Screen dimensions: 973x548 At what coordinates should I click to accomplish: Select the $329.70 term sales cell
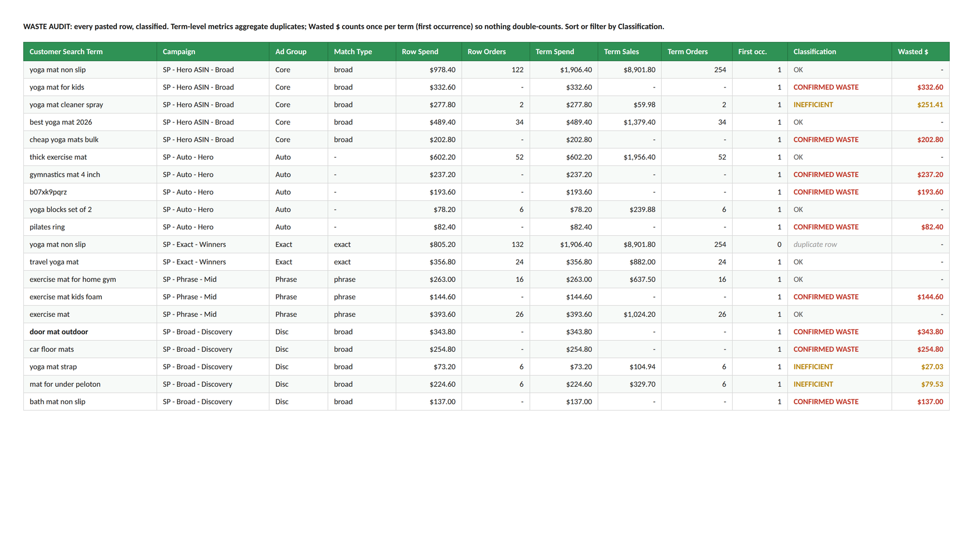click(x=630, y=384)
